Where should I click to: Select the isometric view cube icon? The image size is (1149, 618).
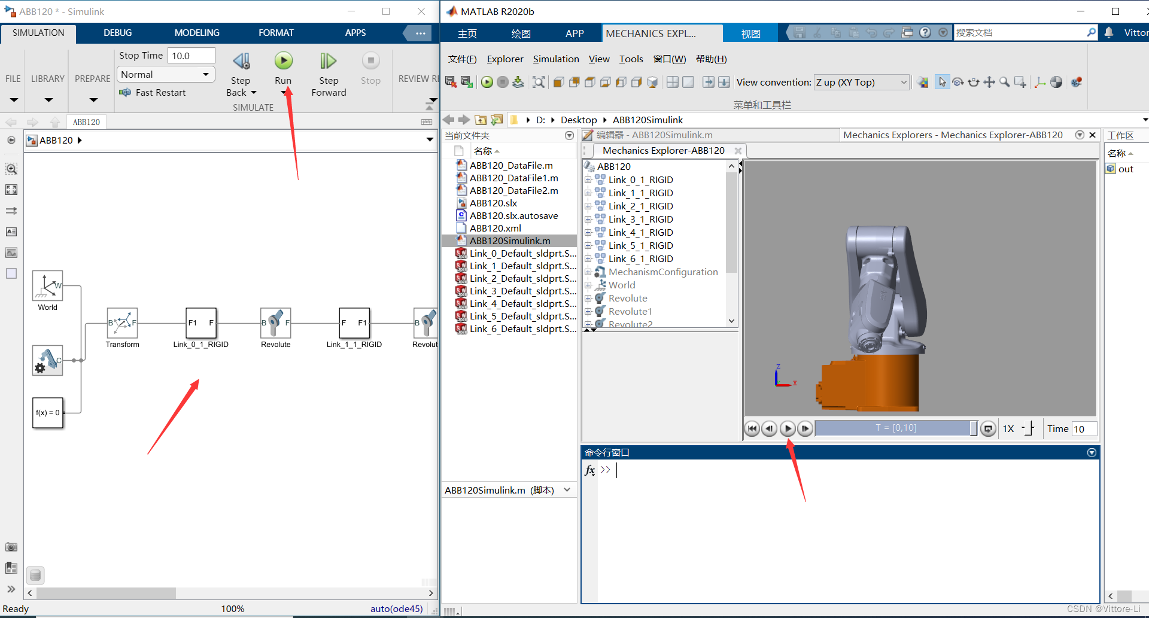coord(652,83)
